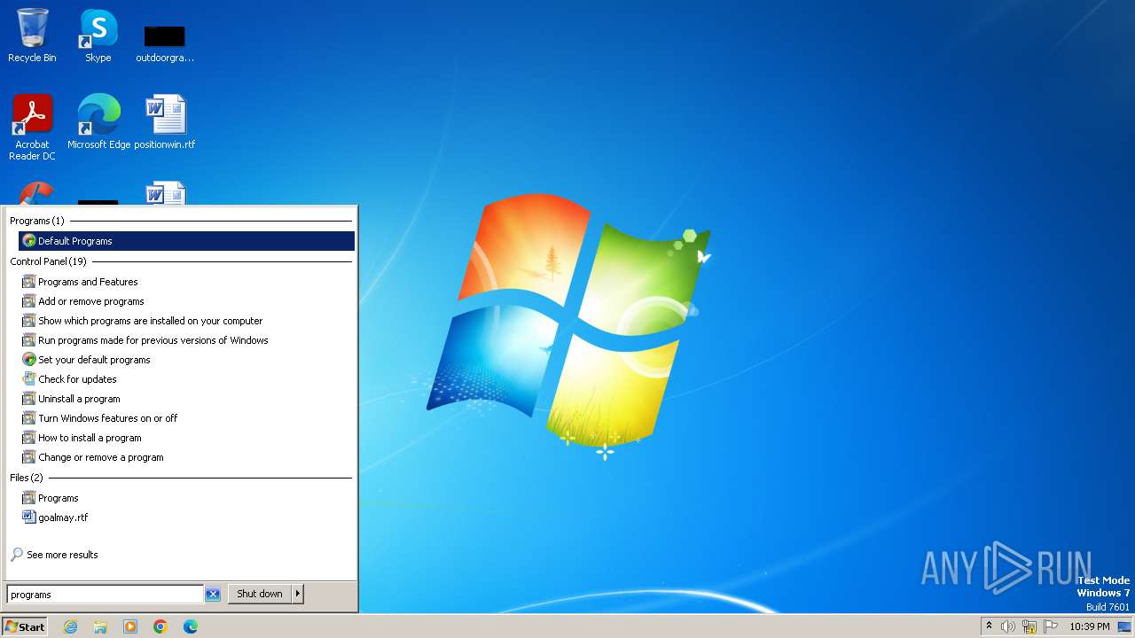Click Check for updates icon
1135x638 pixels.
click(x=29, y=379)
